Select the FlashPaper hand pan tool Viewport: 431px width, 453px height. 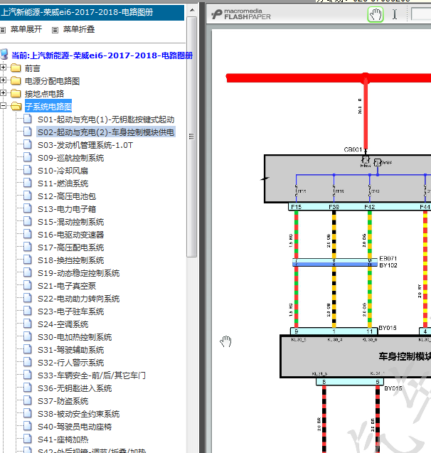[x=376, y=14]
